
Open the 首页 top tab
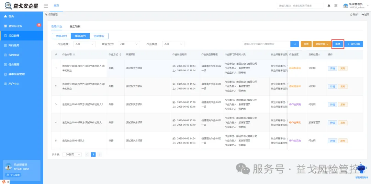pos(56,6)
